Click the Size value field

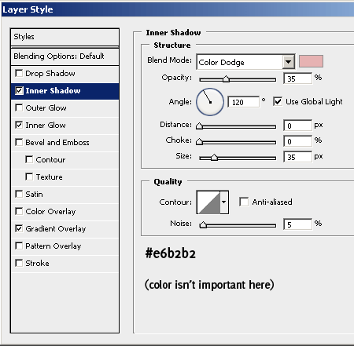pos(298,157)
